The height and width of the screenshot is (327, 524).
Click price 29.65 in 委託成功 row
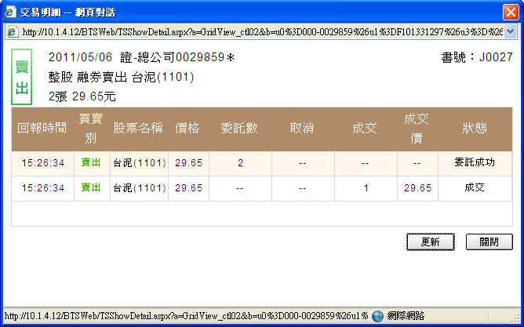189,163
